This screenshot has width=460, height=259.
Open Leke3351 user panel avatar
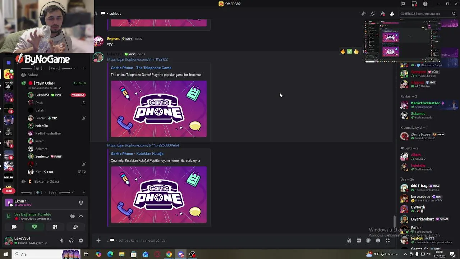coord(8,240)
